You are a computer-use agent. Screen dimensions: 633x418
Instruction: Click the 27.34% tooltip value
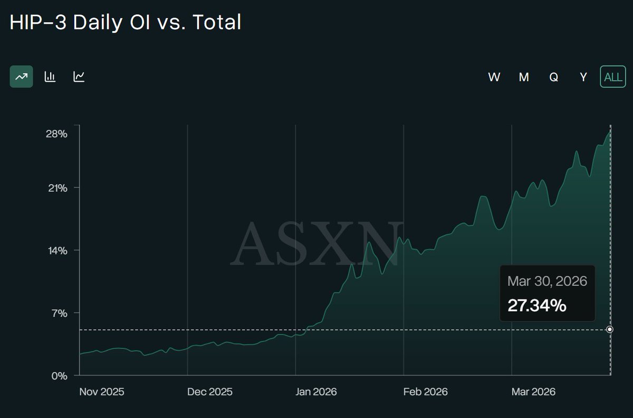[x=537, y=305]
